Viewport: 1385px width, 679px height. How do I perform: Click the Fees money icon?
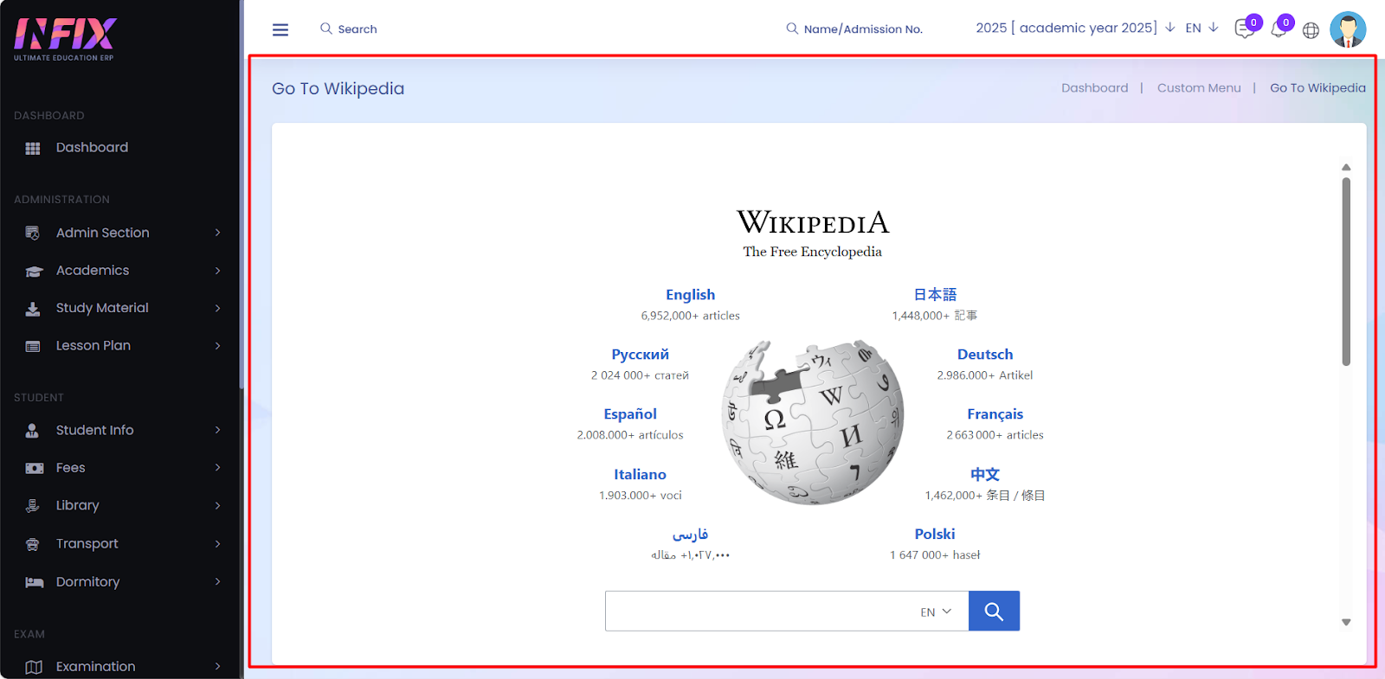(34, 468)
